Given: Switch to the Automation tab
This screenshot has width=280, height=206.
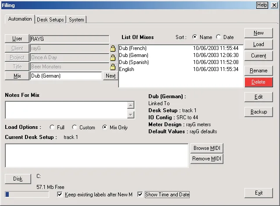Looking at the screenshot, I should pyautogui.click(x=20, y=19).
